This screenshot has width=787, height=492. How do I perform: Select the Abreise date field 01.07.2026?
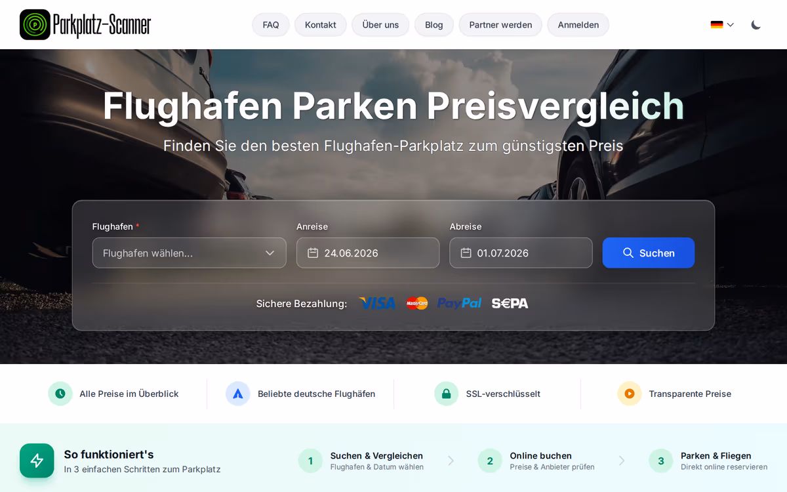coord(521,253)
